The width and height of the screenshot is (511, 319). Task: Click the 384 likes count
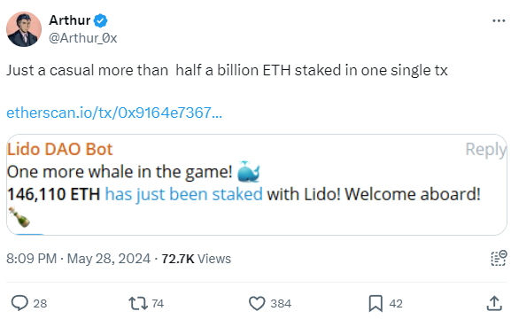click(281, 304)
